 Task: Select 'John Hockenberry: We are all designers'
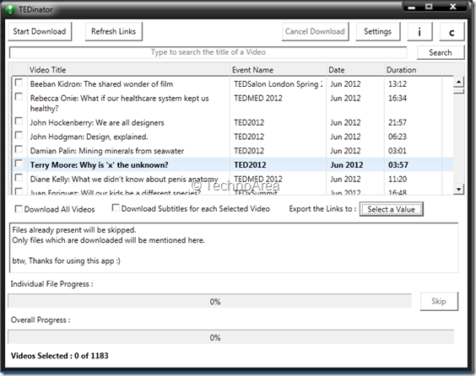click(97, 123)
